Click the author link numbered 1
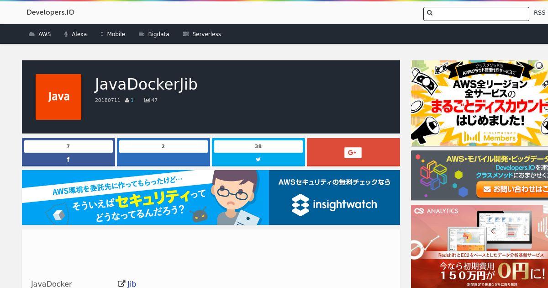This screenshot has height=288, width=548. (132, 100)
